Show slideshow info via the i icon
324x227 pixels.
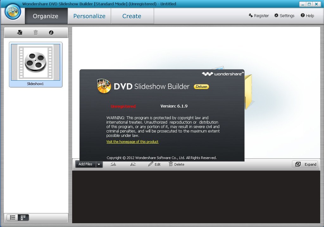[51, 33]
